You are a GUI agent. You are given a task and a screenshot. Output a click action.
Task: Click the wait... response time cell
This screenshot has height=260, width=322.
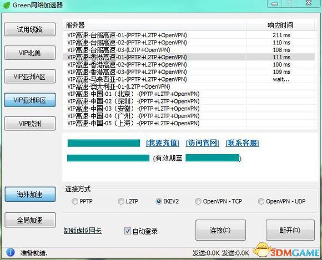click(281, 79)
